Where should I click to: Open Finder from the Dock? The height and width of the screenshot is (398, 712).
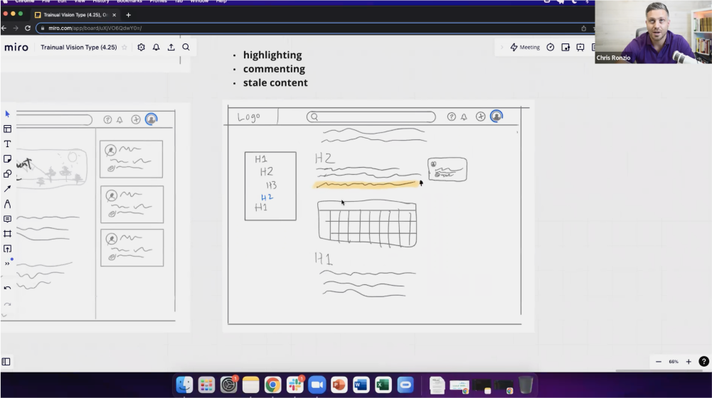(x=184, y=385)
